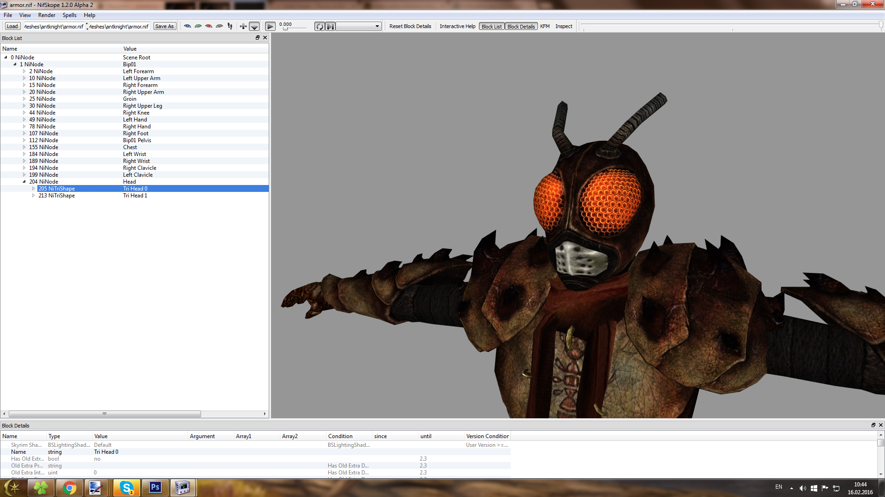
Task: Open the File menu
Action: [x=8, y=15]
